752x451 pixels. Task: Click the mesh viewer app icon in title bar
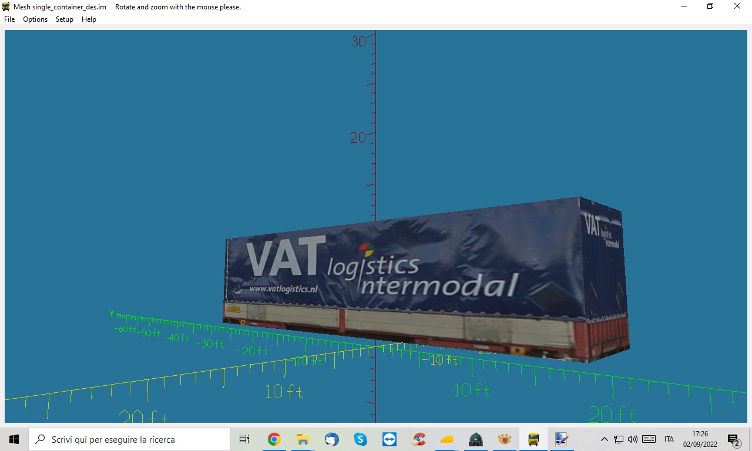[6, 6]
